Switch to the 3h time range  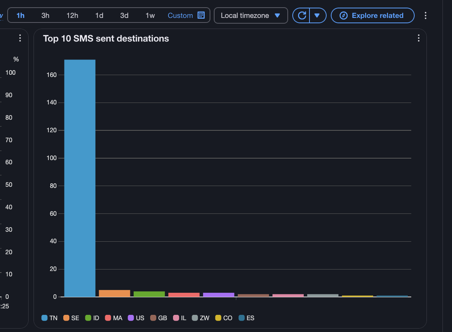pyautogui.click(x=45, y=16)
